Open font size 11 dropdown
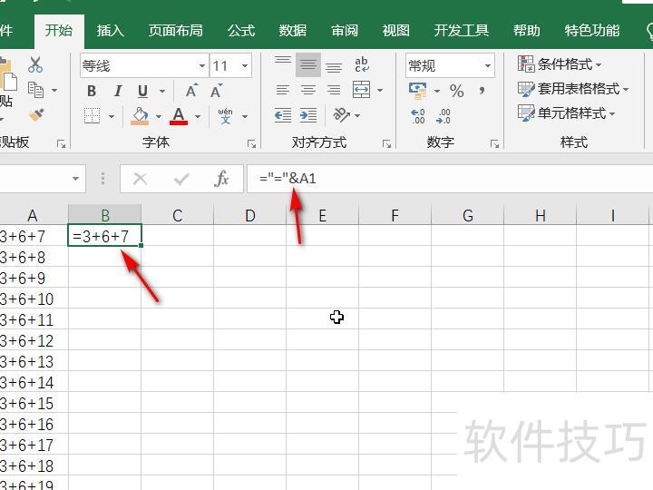 (x=245, y=65)
